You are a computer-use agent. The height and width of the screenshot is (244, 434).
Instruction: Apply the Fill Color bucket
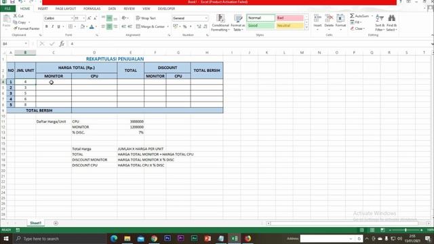[x=83, y=26]
